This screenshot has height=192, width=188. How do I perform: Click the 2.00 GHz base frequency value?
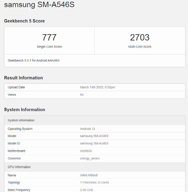[x=86, y=190]
